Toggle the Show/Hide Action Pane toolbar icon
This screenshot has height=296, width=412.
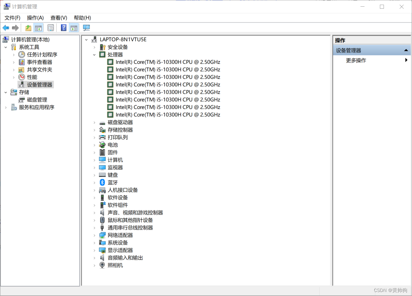(x=74, y=28)
